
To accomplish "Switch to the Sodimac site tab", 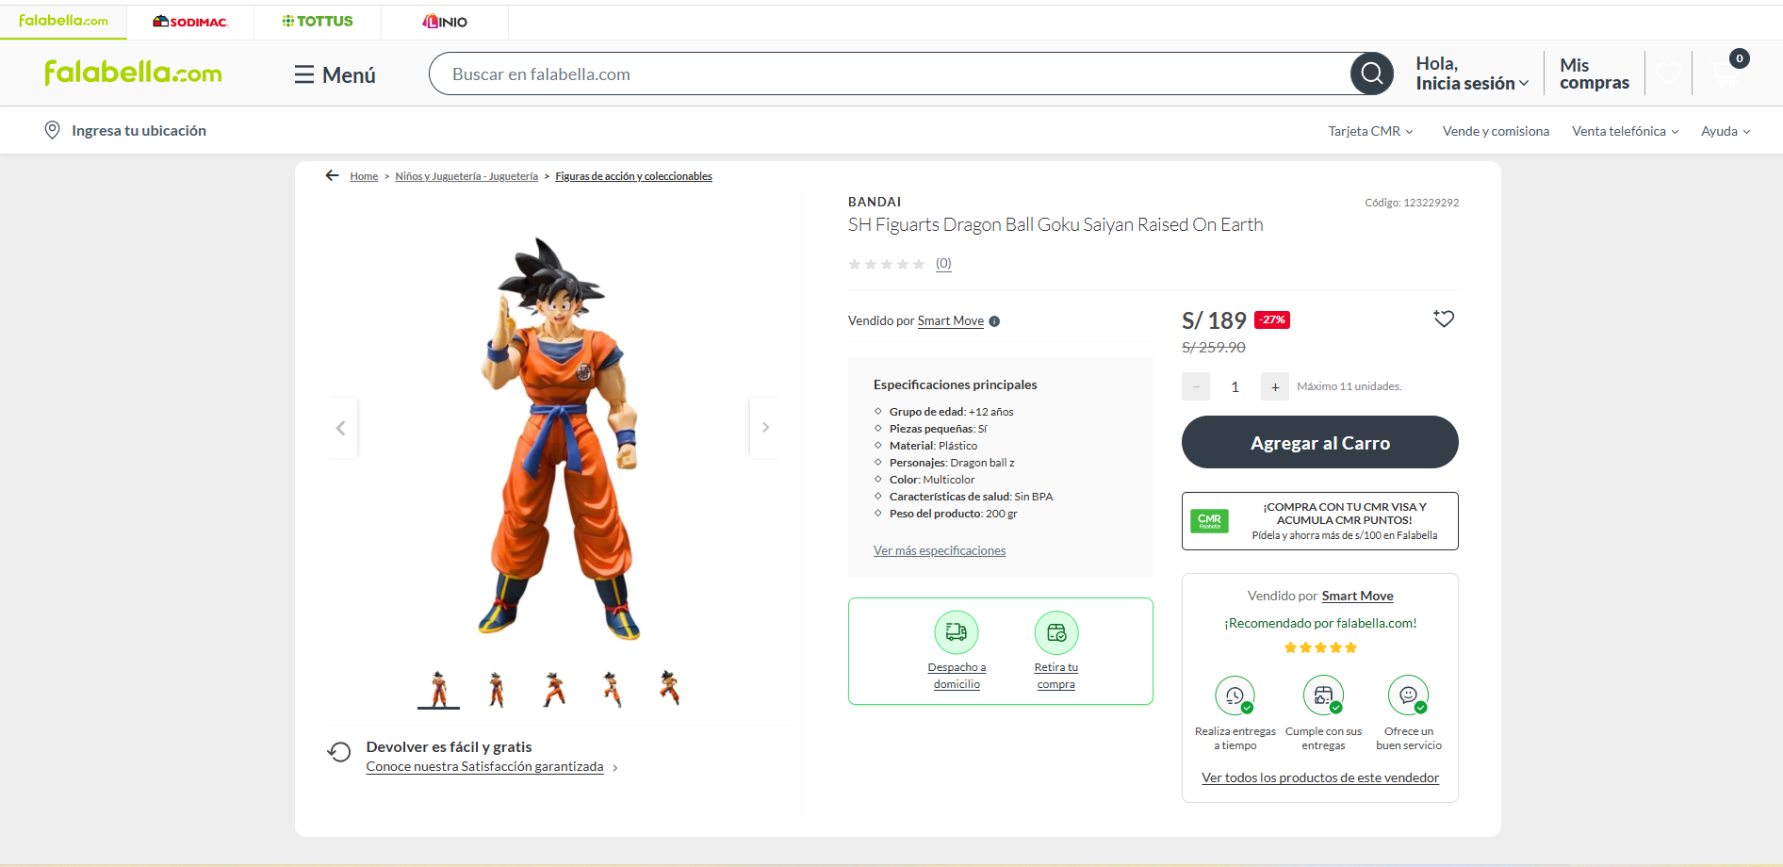I will 190,22.
